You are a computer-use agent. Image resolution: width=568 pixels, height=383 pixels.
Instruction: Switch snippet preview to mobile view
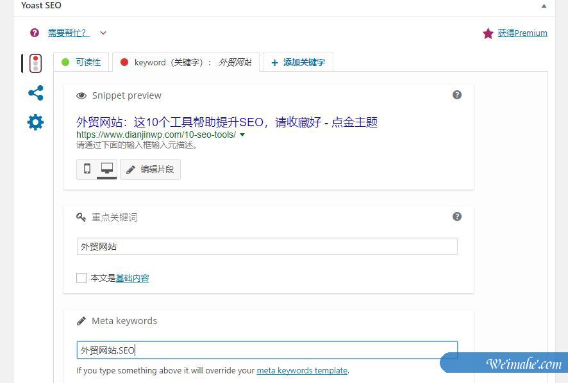(x=88, y=170)
